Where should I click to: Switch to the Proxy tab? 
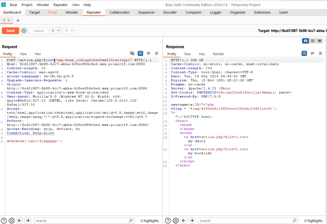click(x=53, y=12)
